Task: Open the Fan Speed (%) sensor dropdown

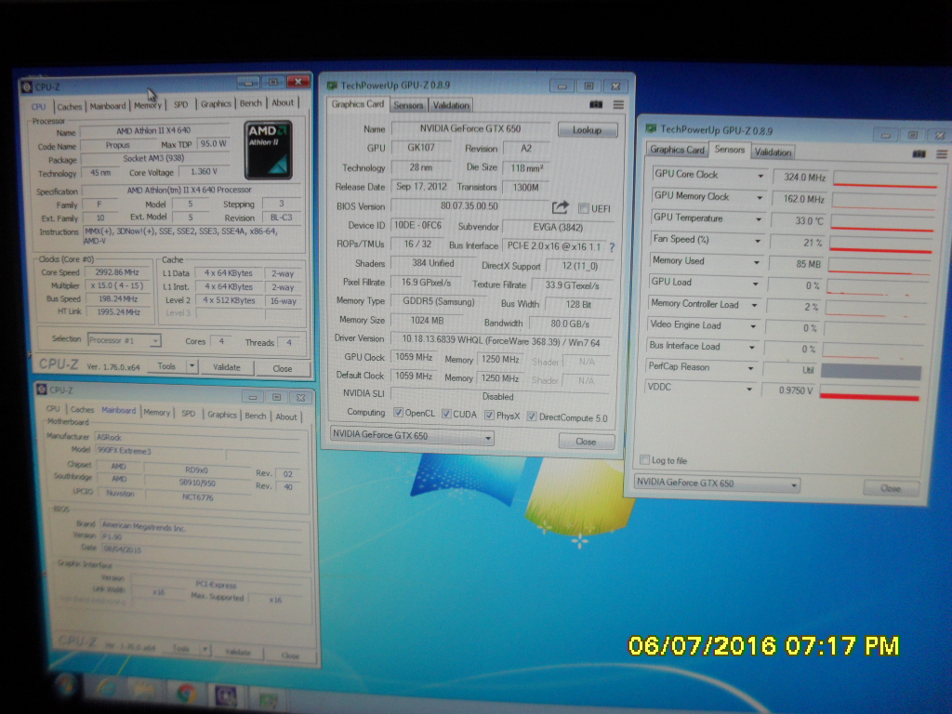Action: 757,241
